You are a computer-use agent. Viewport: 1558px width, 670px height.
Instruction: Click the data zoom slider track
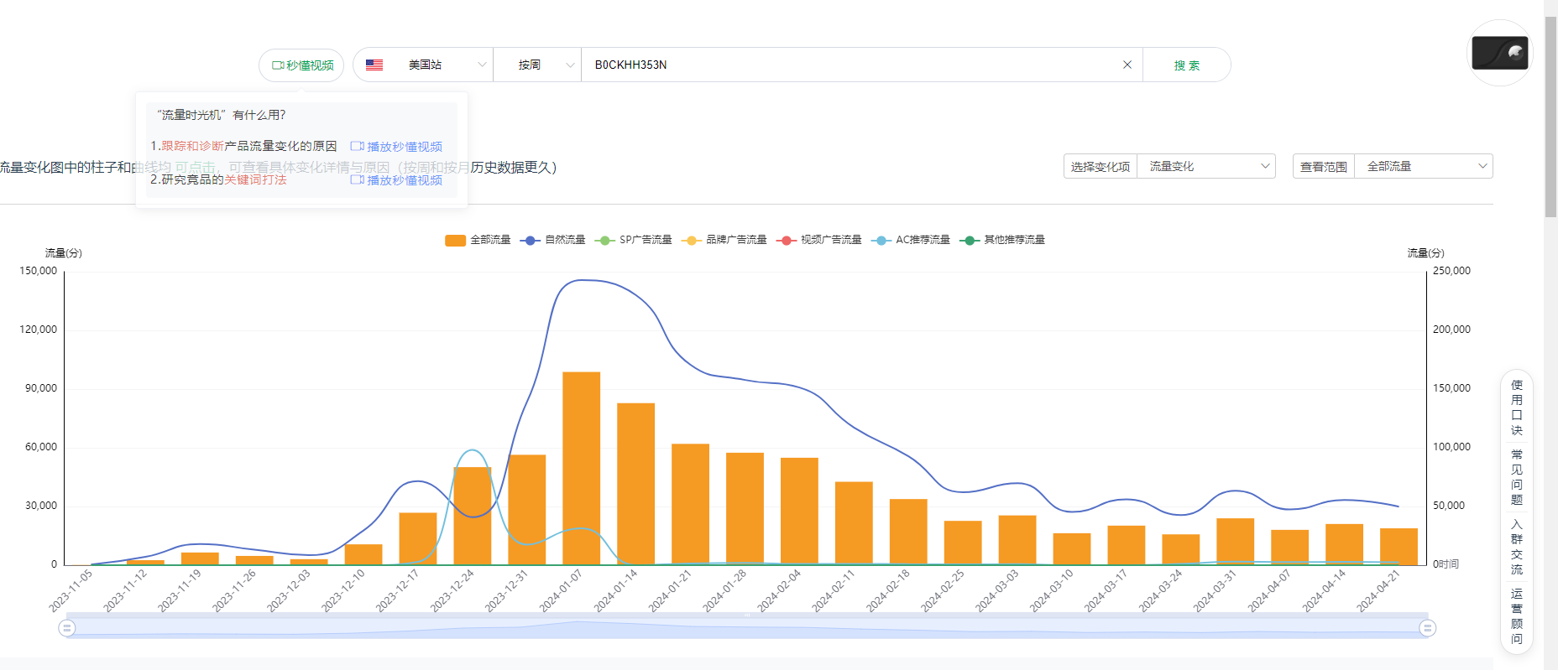(747, 627)
